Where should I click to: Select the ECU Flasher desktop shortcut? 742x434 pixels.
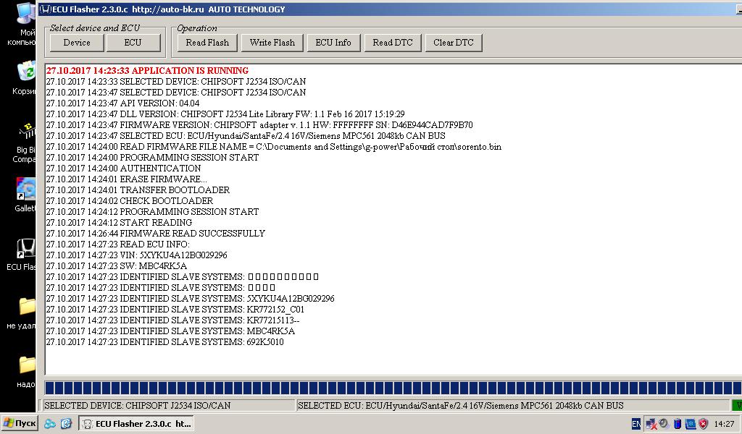pos(24,254)
